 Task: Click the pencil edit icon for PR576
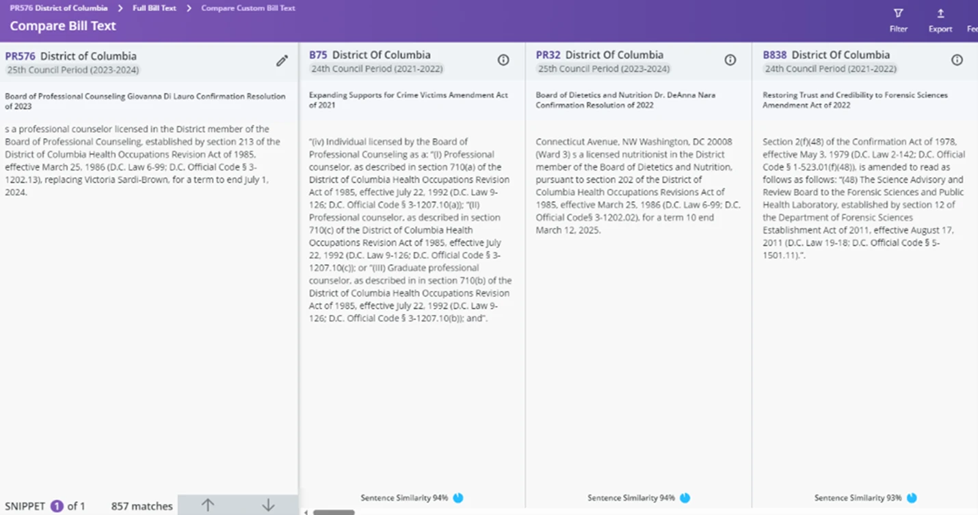click(282, 61)
